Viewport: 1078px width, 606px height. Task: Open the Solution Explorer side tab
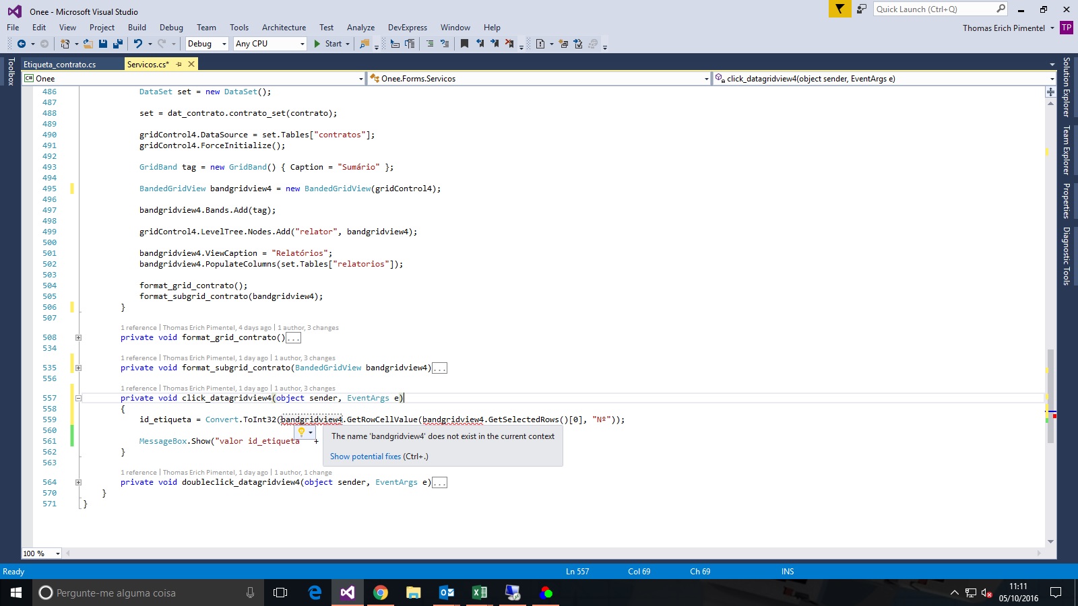point(1067,87)
